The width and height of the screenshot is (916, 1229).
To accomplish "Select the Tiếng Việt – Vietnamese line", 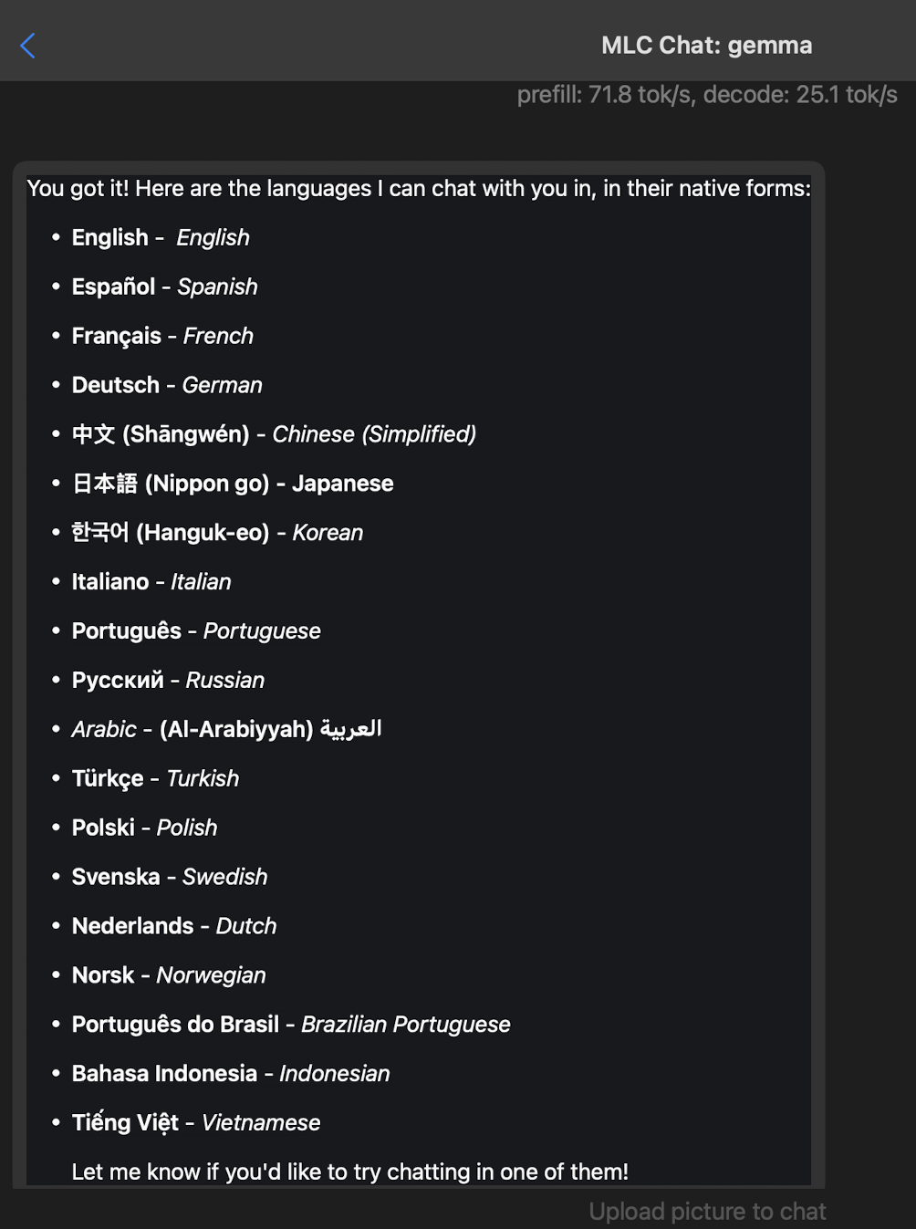I will coord(196,1123).
